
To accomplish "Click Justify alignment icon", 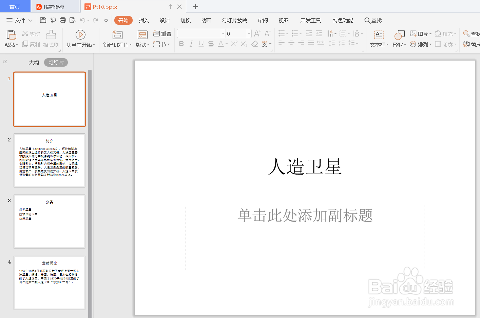I will point(311,44).
